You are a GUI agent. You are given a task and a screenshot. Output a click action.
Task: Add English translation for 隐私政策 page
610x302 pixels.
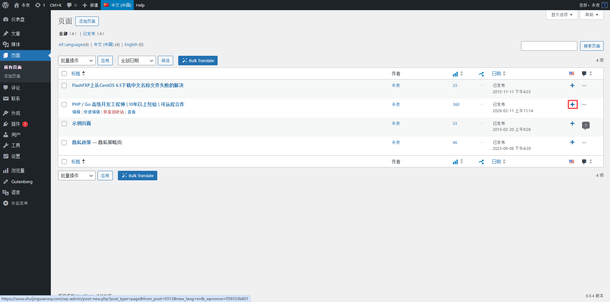coord(572,142)
